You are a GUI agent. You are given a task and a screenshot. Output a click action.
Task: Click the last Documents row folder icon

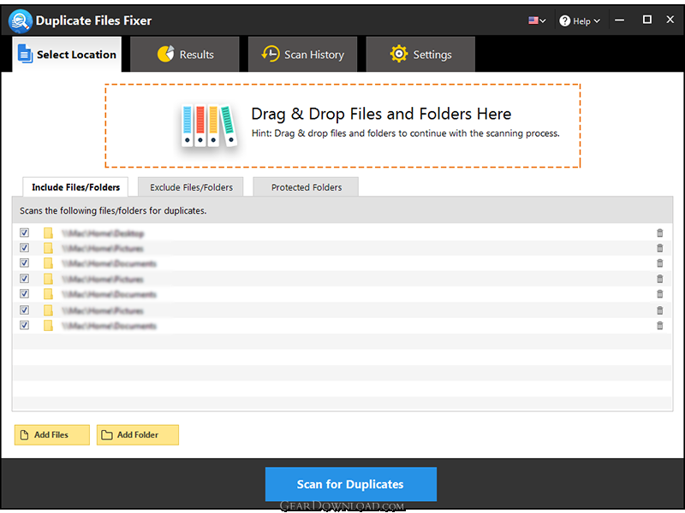click(x=48, y=326)
